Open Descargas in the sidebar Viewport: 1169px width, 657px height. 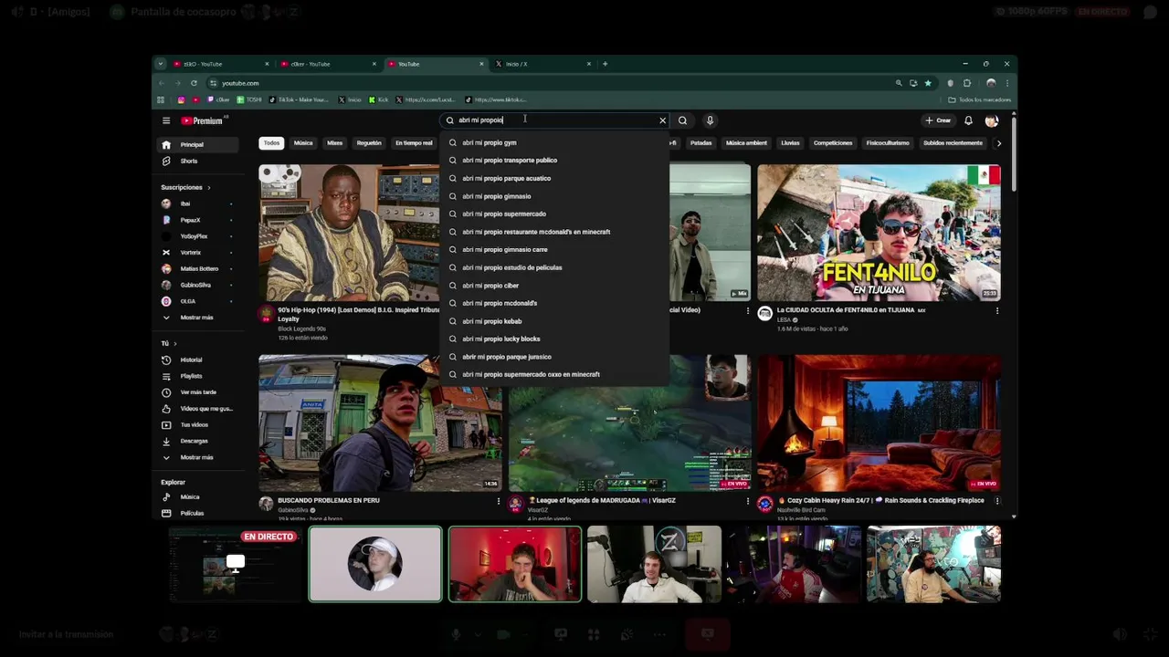click(x=199, y=441)
